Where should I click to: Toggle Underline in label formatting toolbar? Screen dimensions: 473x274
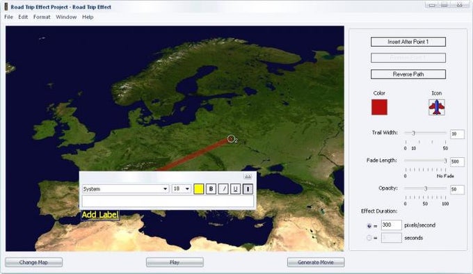tap(235, 189)
